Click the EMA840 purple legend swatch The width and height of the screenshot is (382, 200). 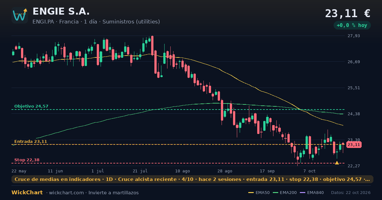(302, 193)
